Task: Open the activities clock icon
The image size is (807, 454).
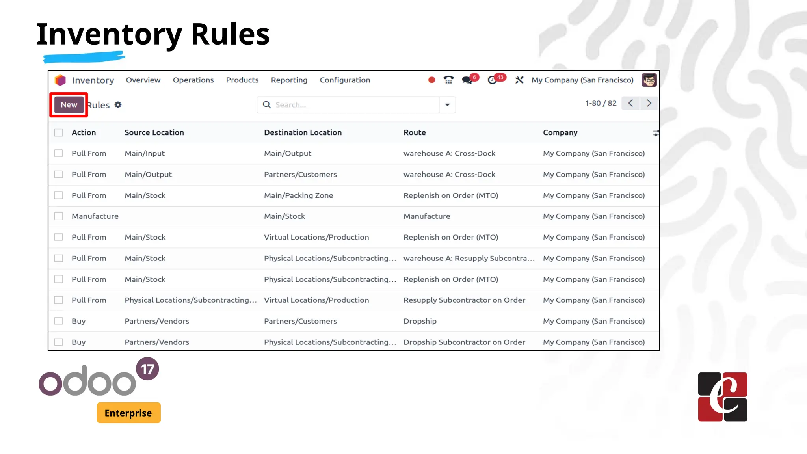Action: tap(492, 80)
